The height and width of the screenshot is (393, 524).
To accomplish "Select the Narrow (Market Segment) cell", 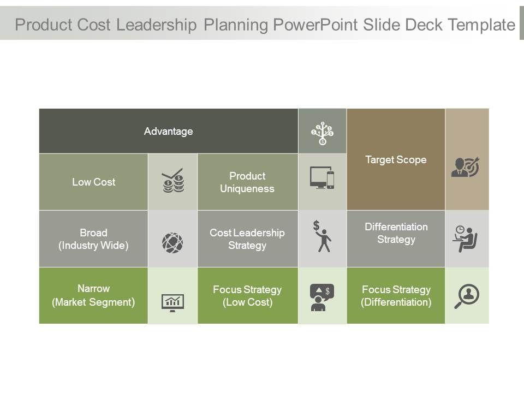I will [93, 295].
